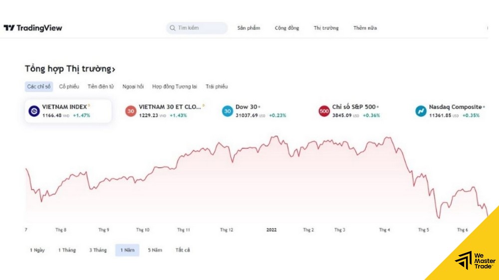
Task: Switch chart to 5 Năm range
Action: (155, 250)
